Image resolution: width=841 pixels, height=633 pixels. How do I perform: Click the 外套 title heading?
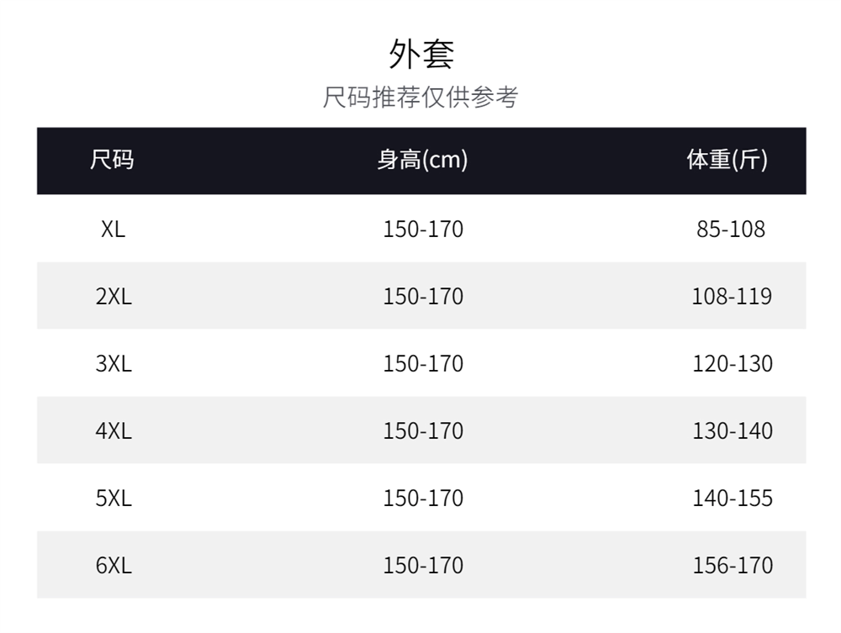421,55
